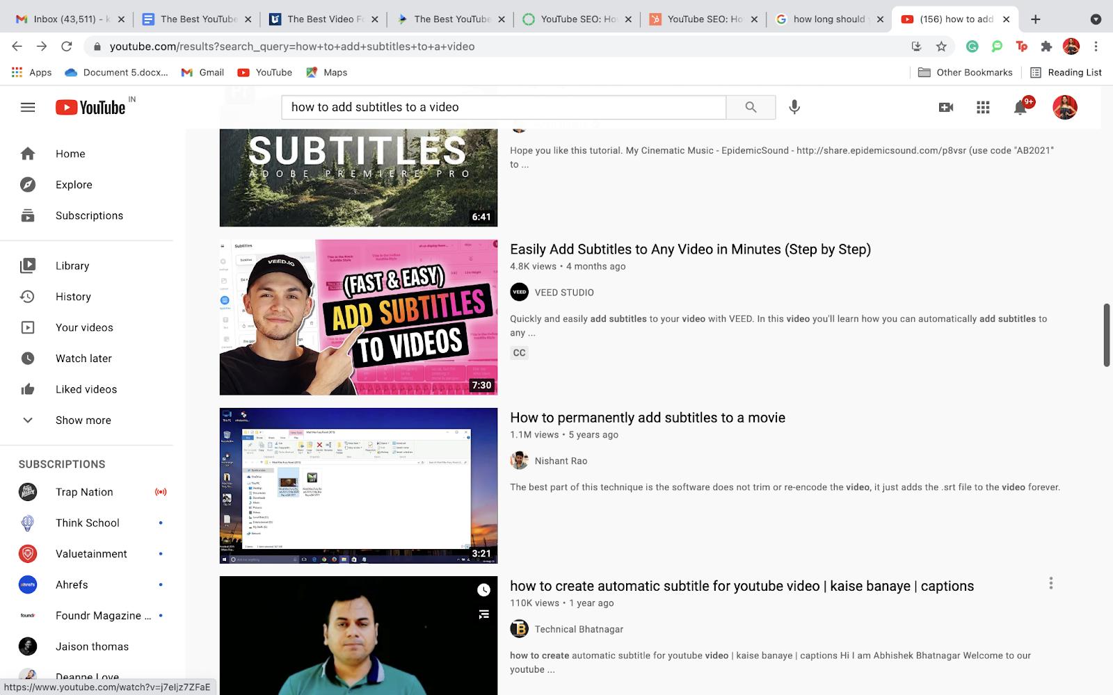Screen dimensions: 1113x695
Task: Open the YouTube apps grid icon
Action: [x=983, y=107]
